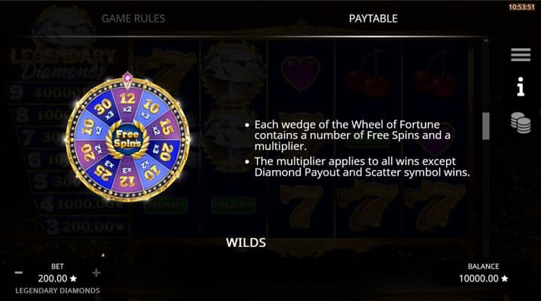Click the paytable scrollbar thumb
Screen dimensions: 541x301
coord(486,126)
